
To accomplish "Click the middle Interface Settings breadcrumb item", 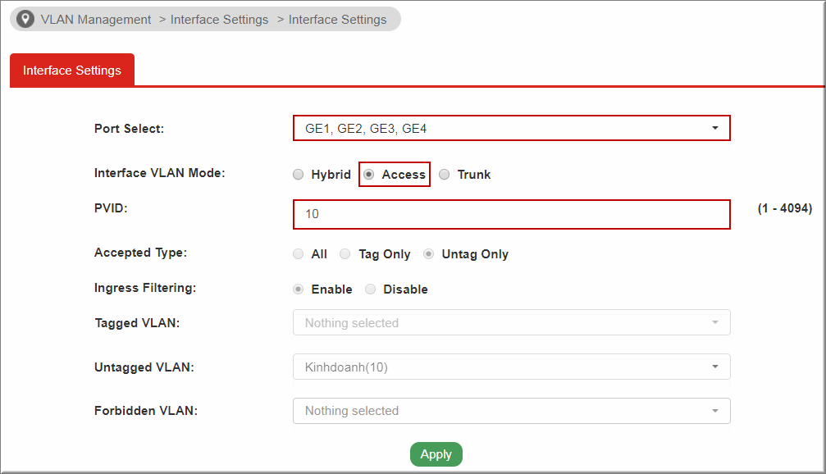I will click(x=219, y=20).
